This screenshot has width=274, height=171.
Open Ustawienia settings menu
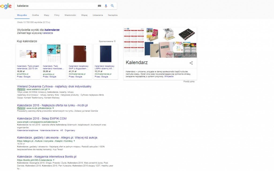coord(98,15)
